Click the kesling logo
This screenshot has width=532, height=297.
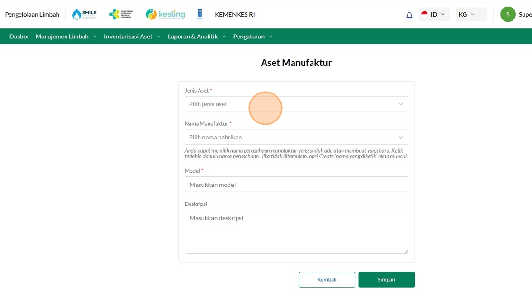point(166,14)
